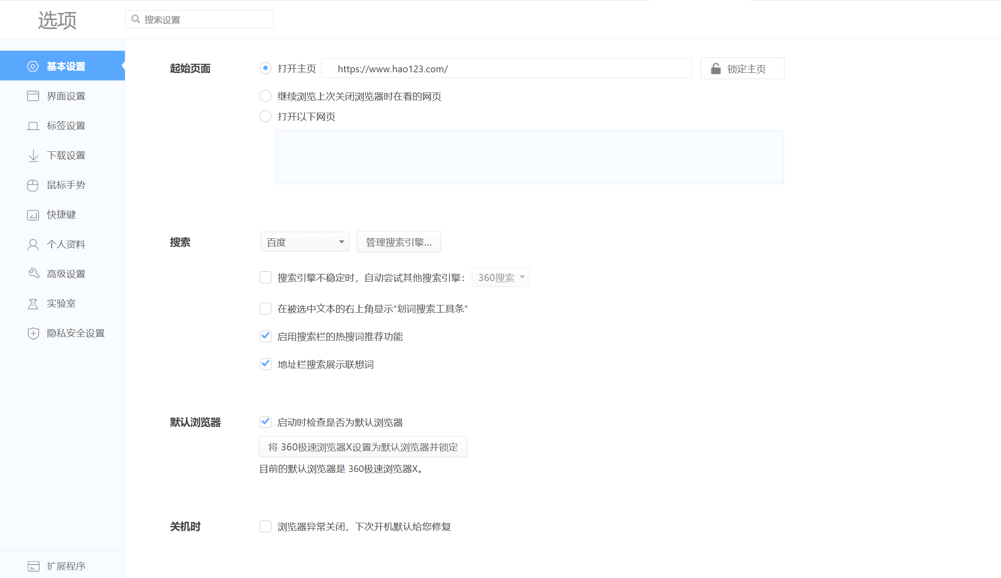Click the laboratory flask icon
Viewport: 1001px width, 578px height.
coord(33,304)
